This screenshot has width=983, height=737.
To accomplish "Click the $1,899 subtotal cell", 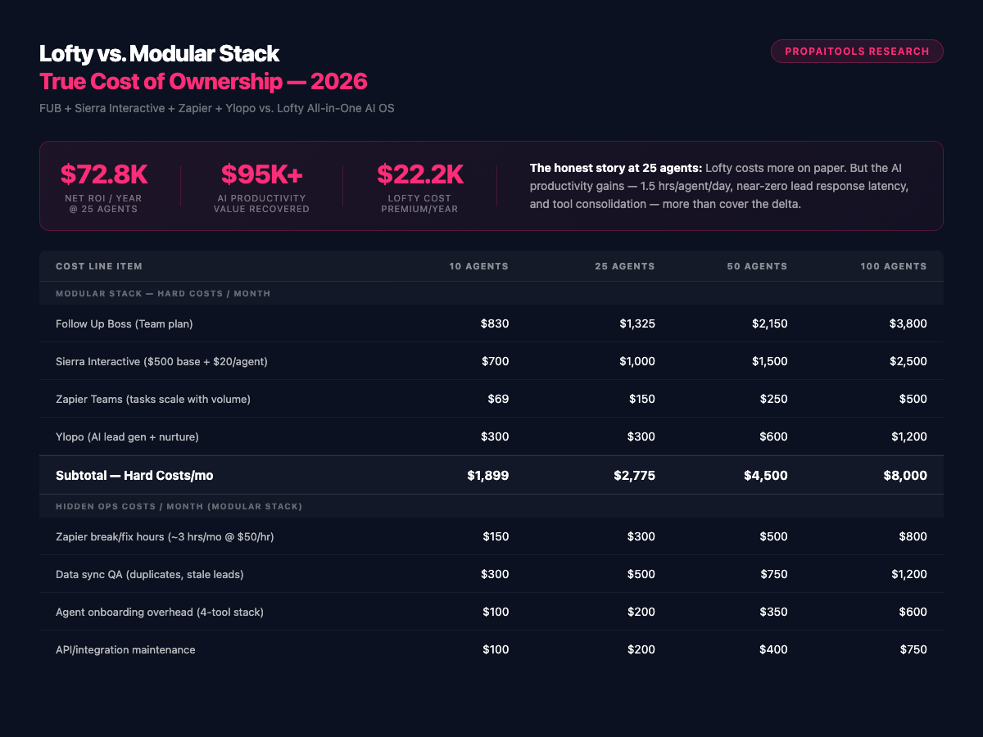I will [488, 475].
